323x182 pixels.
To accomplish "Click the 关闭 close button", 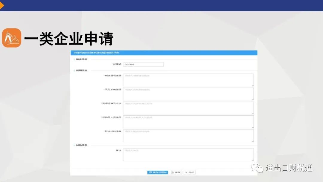I will click(x=189, y=172).
